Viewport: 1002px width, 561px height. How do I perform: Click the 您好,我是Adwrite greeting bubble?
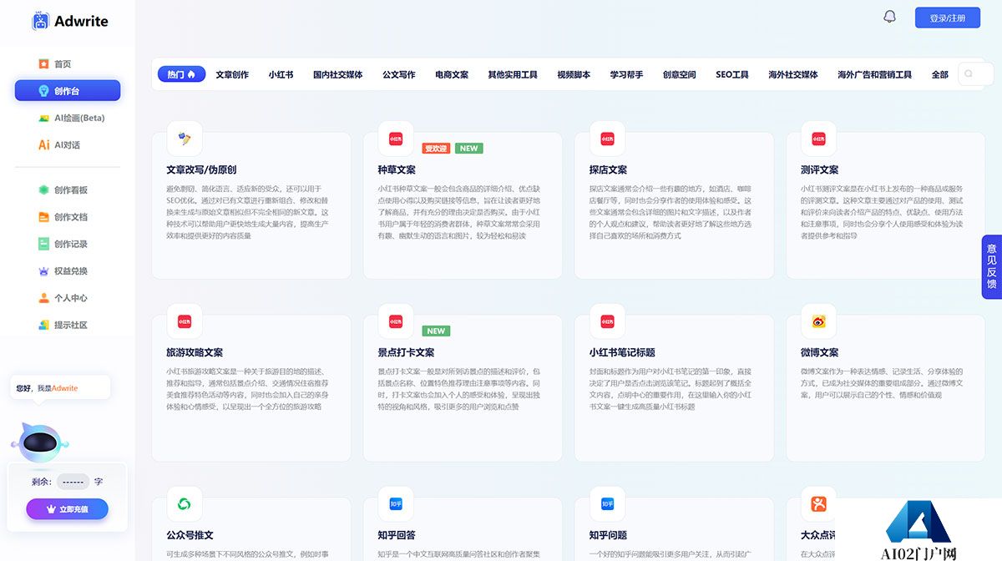[60, 387]
